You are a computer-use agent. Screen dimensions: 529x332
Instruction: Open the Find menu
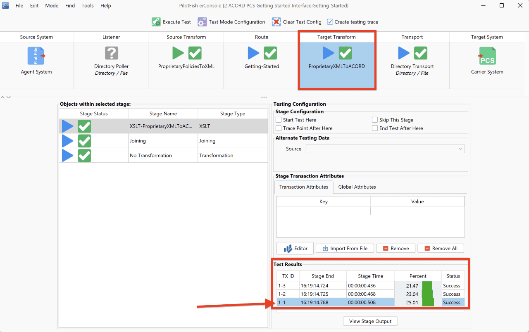(x=70, y=6)
